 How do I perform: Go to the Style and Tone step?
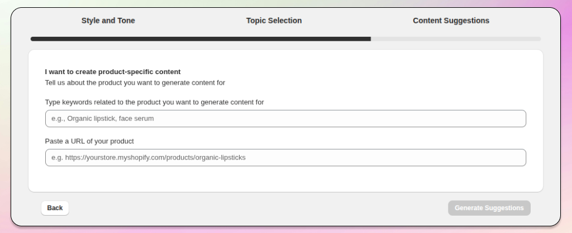coord(108,21)
